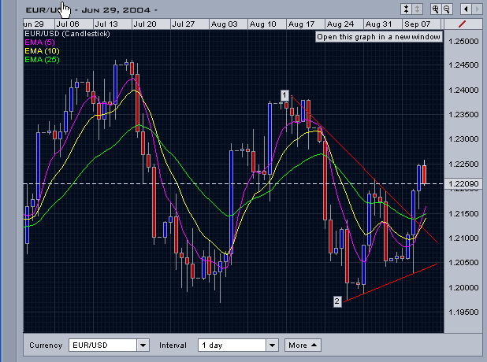Screen dimensions: 487x362
Task: Click the Sep 07 date header
Action: pyautogui.click(x=422, y=24)
